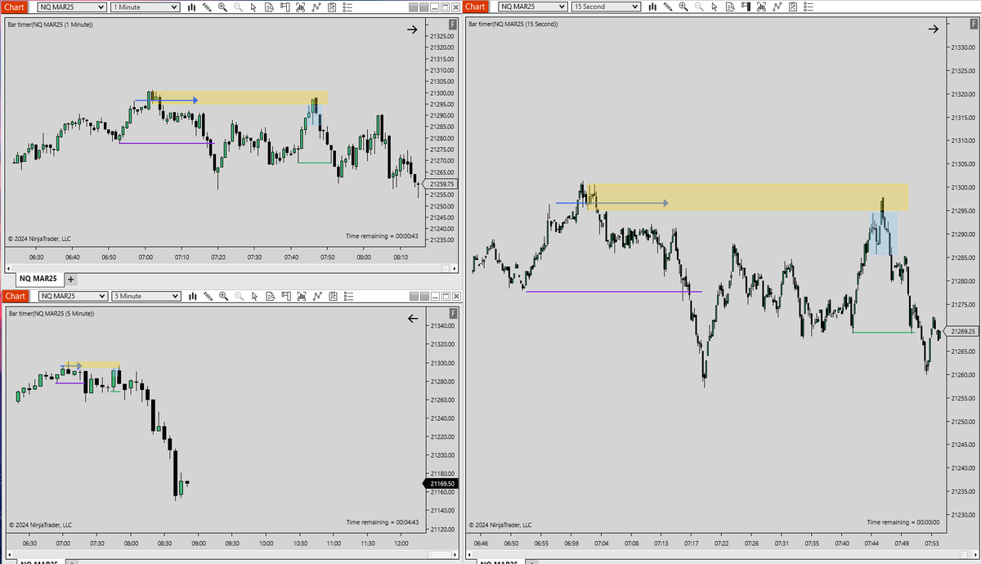The width and height of the screenshot is (981, 564).
Task: Select the Drawing Tools pencil icon on 1-Minute chart
Action: point(206,7)
